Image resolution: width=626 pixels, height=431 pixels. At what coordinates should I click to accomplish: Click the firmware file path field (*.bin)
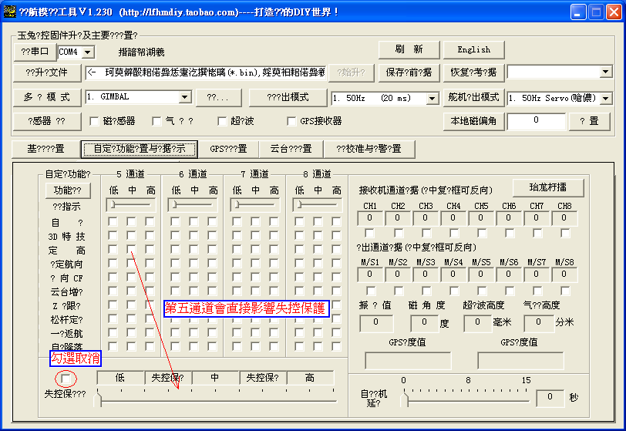pos(206,72)
